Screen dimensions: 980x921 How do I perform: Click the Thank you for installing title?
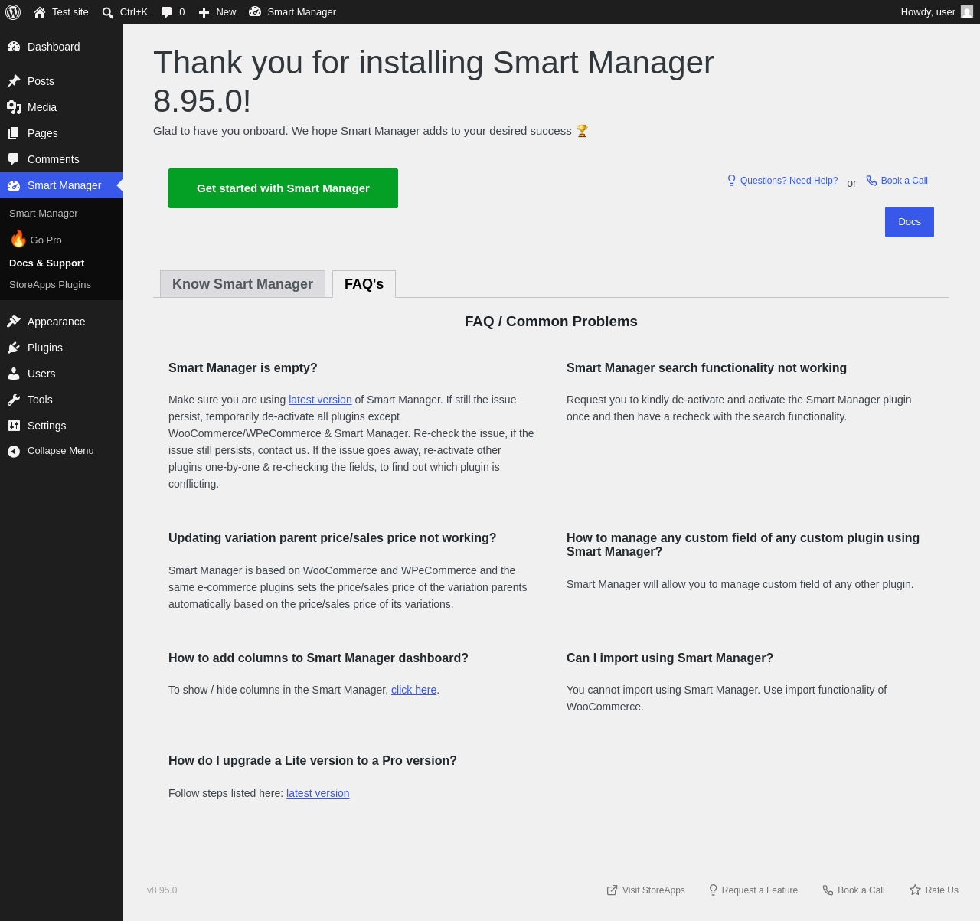433,82
